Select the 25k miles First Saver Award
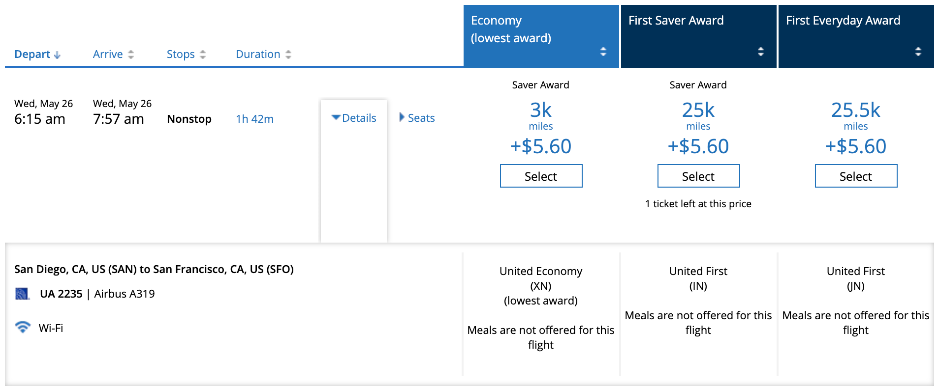Image resolution: width=939 pixels, height=387 pixels. (x=698, y=176)
